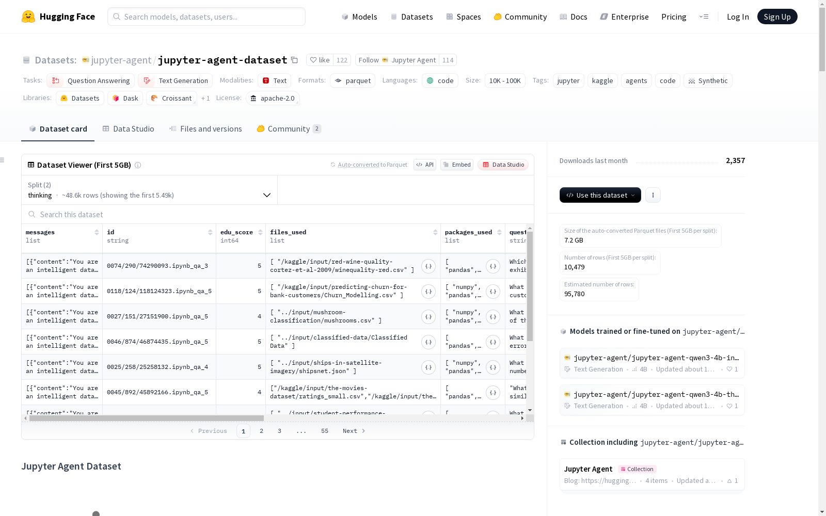Click the Embed button
This screenshot has height=516, width=826.
point(457,165)
